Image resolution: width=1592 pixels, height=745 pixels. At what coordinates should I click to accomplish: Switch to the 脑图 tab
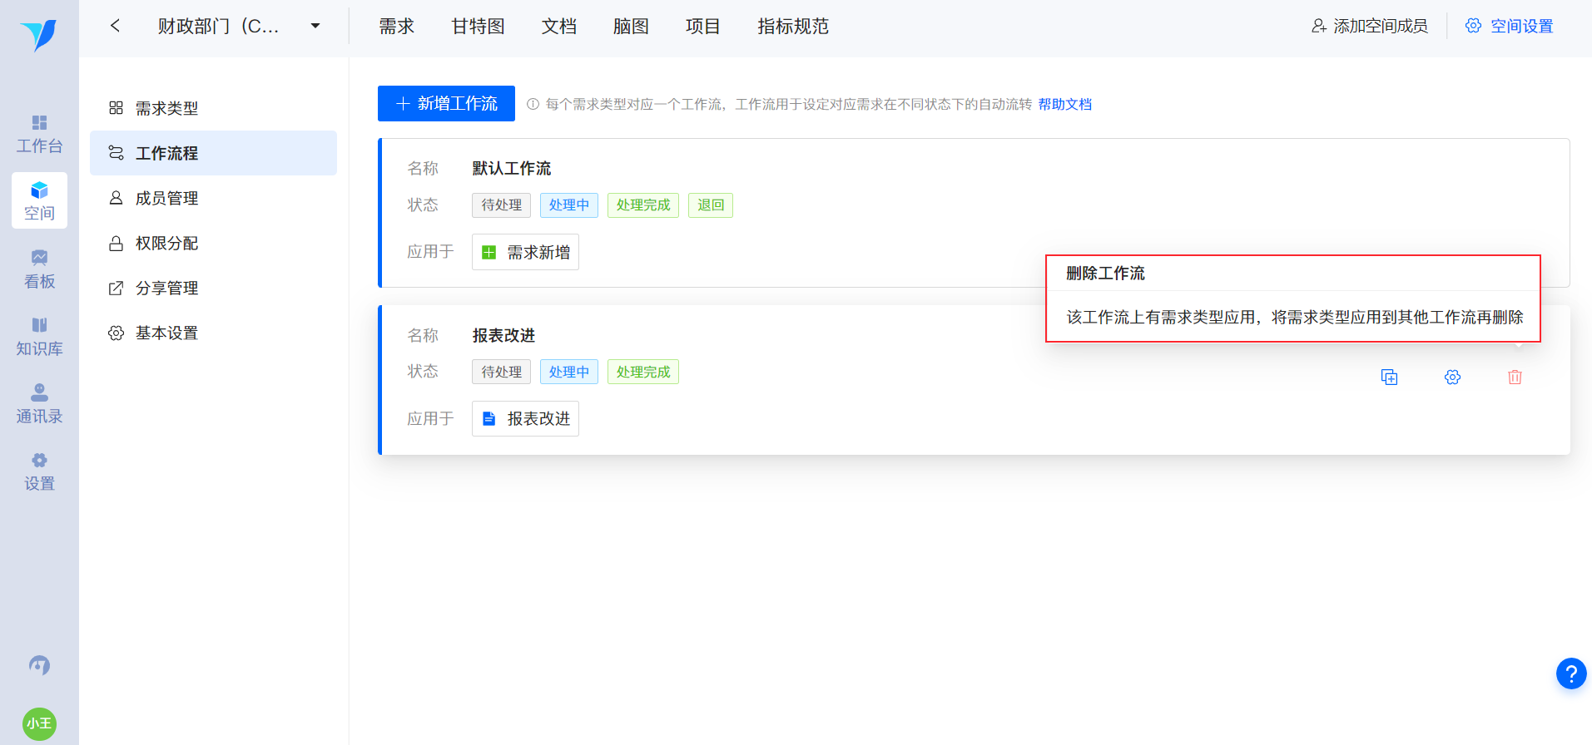pos(631,27)
